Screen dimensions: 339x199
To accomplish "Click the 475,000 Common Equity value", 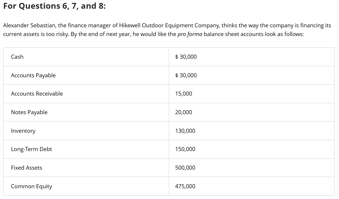I will click(185, 186).
